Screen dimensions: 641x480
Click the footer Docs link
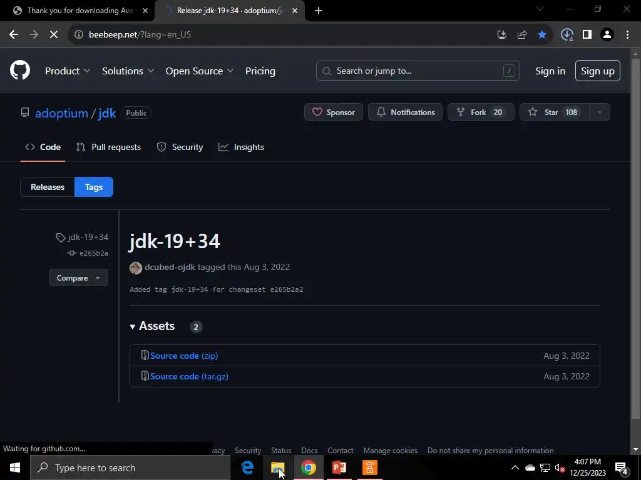tap(309, 451)
